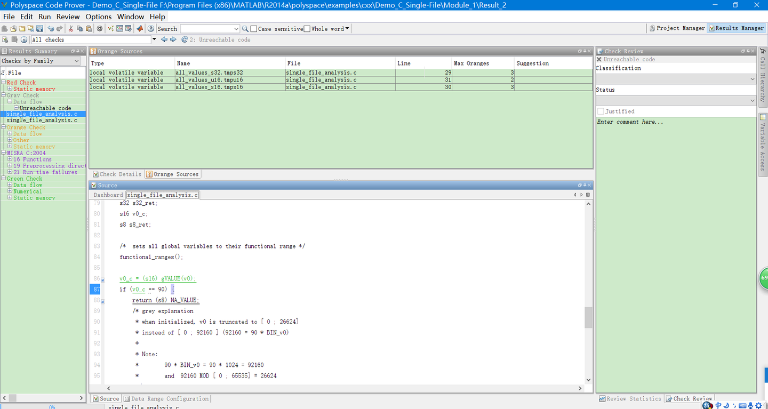This screenshot has width=768, height=409.
Task: Expand Numerical under Green Check
Action: [x=10, y=191]
